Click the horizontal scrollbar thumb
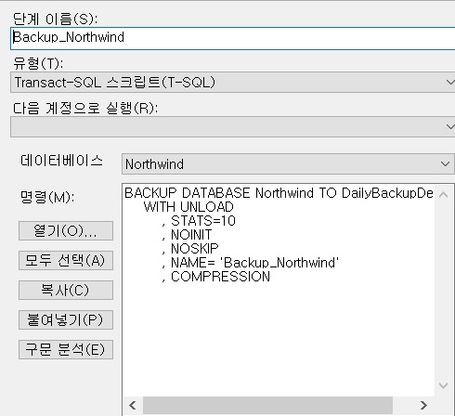Screen dimensions: 455x416 click(x=267, y=405)
